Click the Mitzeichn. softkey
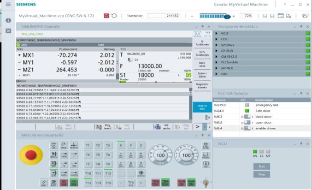This screenshot has width=312, height=190. (x=163, y=127)
